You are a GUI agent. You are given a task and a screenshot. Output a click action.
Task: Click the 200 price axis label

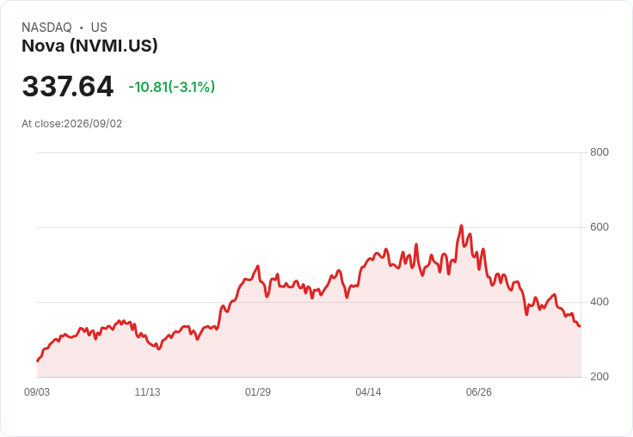tap(599, 377)
